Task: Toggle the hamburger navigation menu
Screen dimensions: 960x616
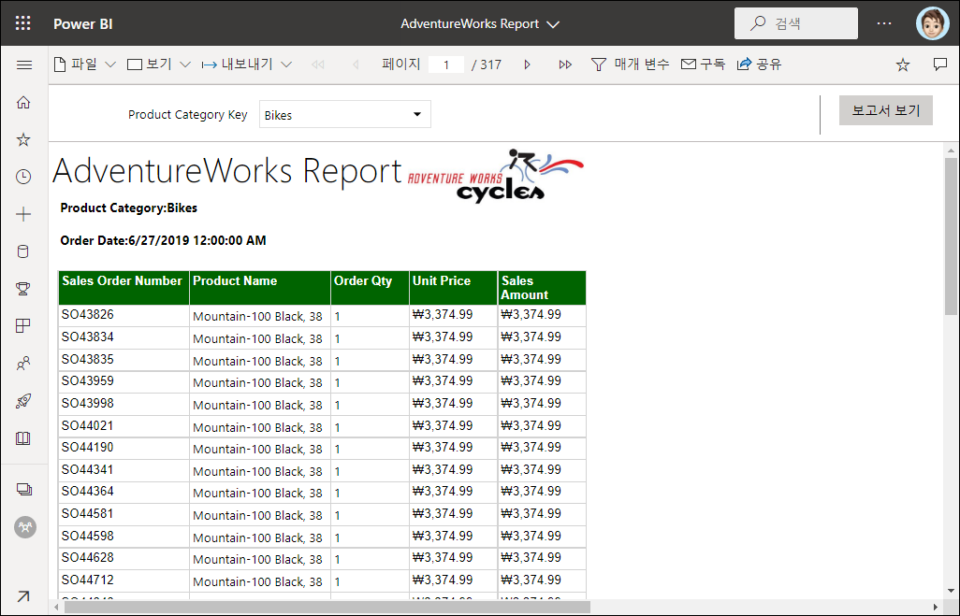Action: 24,64
